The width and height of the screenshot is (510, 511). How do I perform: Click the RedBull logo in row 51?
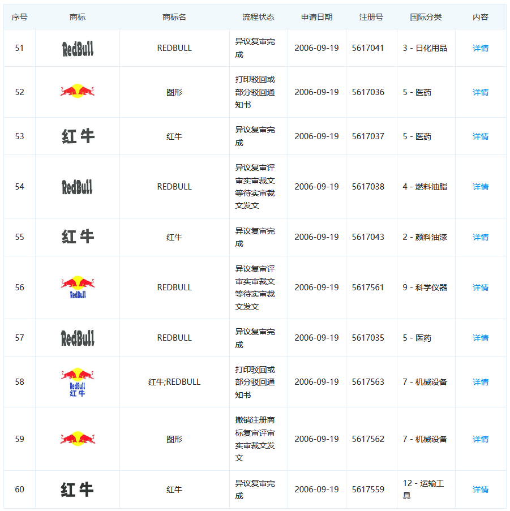78,49
